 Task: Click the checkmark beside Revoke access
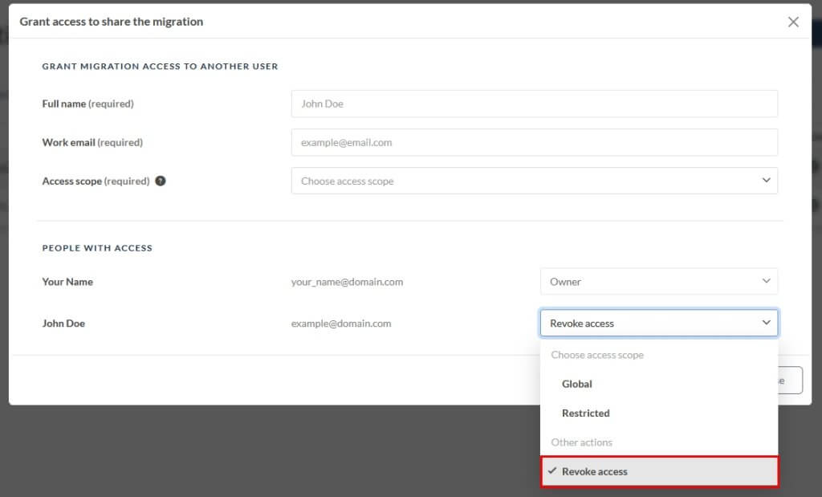coord(551,471)
